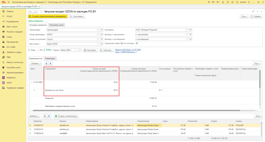Viewport: 265px width, 142px height.
Task: Open the Управление тарифом section
Action: [x=15, y=88]
